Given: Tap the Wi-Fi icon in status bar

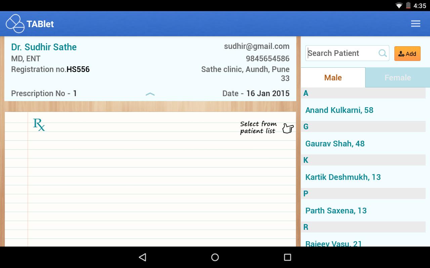Looking at the screenshot, I should pyautogui.click(x=399, y=5).
